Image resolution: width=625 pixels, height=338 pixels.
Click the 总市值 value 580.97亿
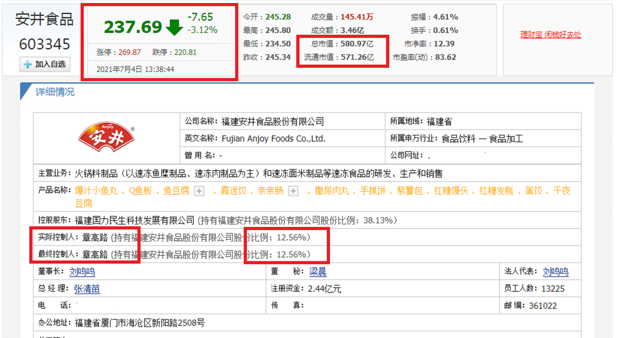pyautogui.click(x=357, y=44)
